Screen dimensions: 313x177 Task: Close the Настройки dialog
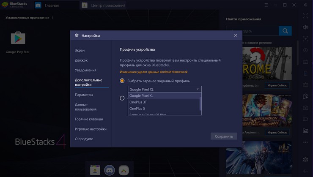(x=236, y=35)
